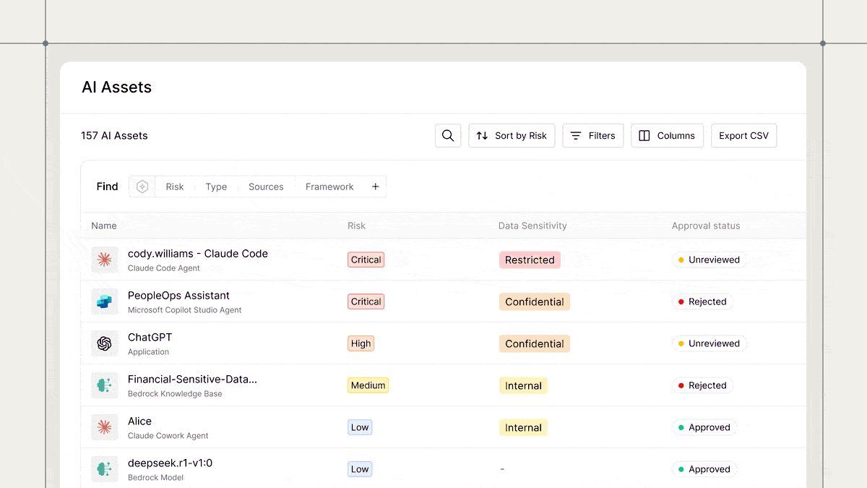Click the Low risk badge for Alice
Viewport: 867px width, 488px height.
[360, 427]
